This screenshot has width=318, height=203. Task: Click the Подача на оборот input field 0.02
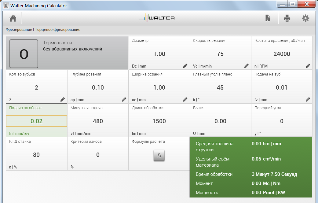click(x=37, y=121)
